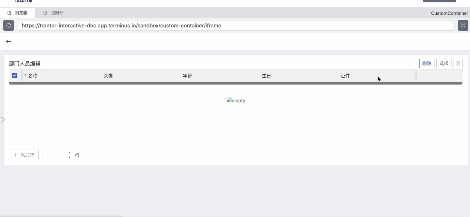Screen dimensions: 470x217
Task: Click the table horizontal scrollbar
Action: tap(235, 83)
